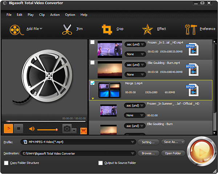The width and height of the screenshot is (218, 174).
Task: Click the Preference text label
Action: pyautogui.click(x=207, y=29)
